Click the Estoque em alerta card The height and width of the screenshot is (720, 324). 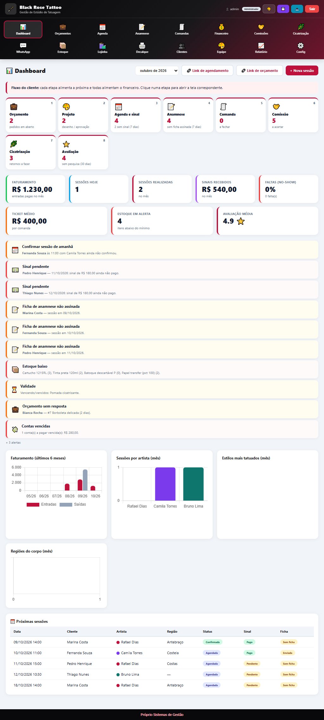(x=162, y=221)
